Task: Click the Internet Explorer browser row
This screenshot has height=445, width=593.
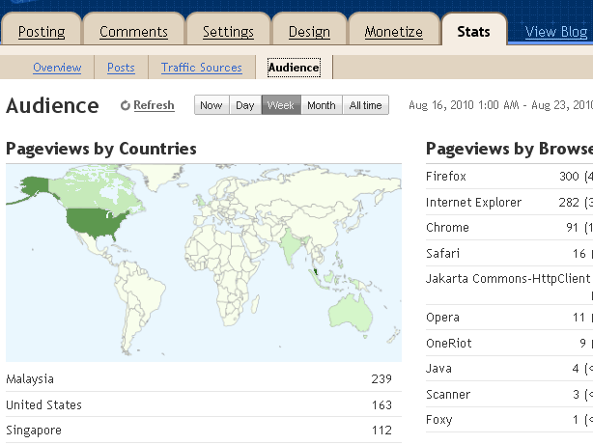Action: (509, 203)
